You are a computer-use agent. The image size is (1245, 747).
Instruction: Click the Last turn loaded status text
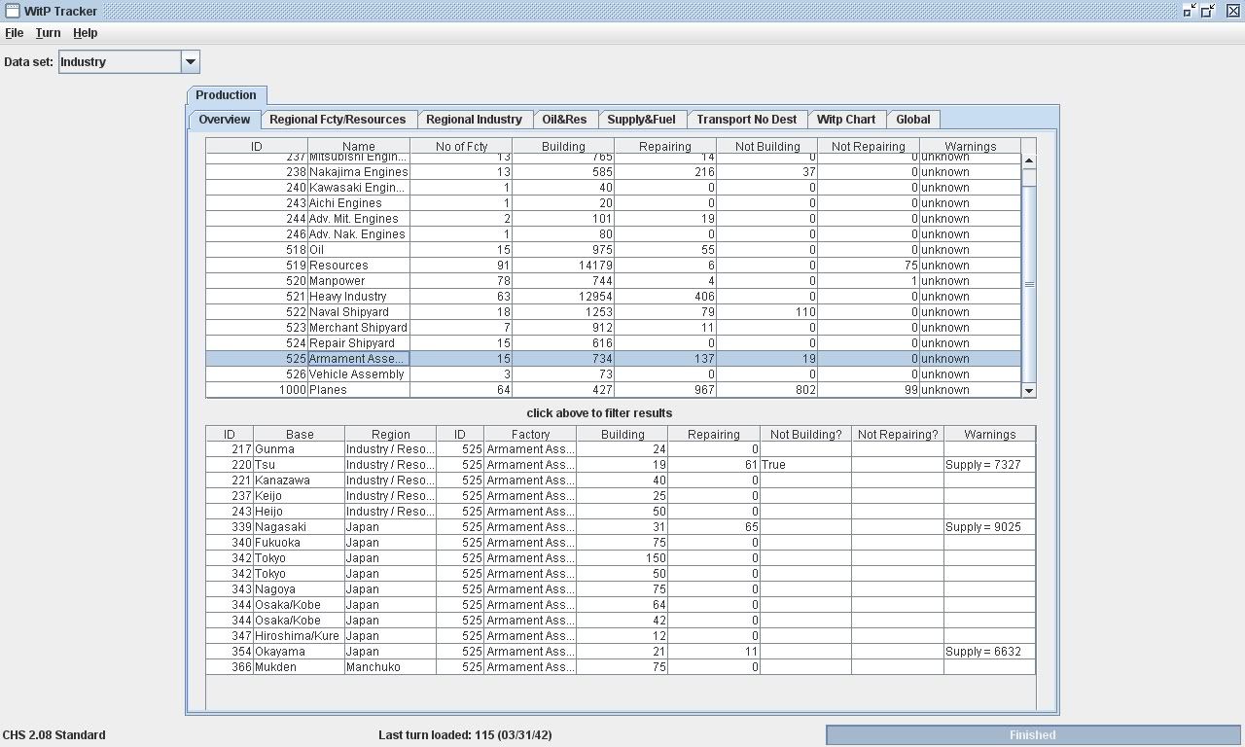coord(465,735)
